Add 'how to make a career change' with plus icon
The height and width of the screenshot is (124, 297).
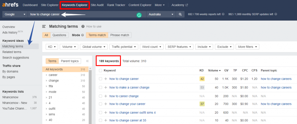coord(106,87)
